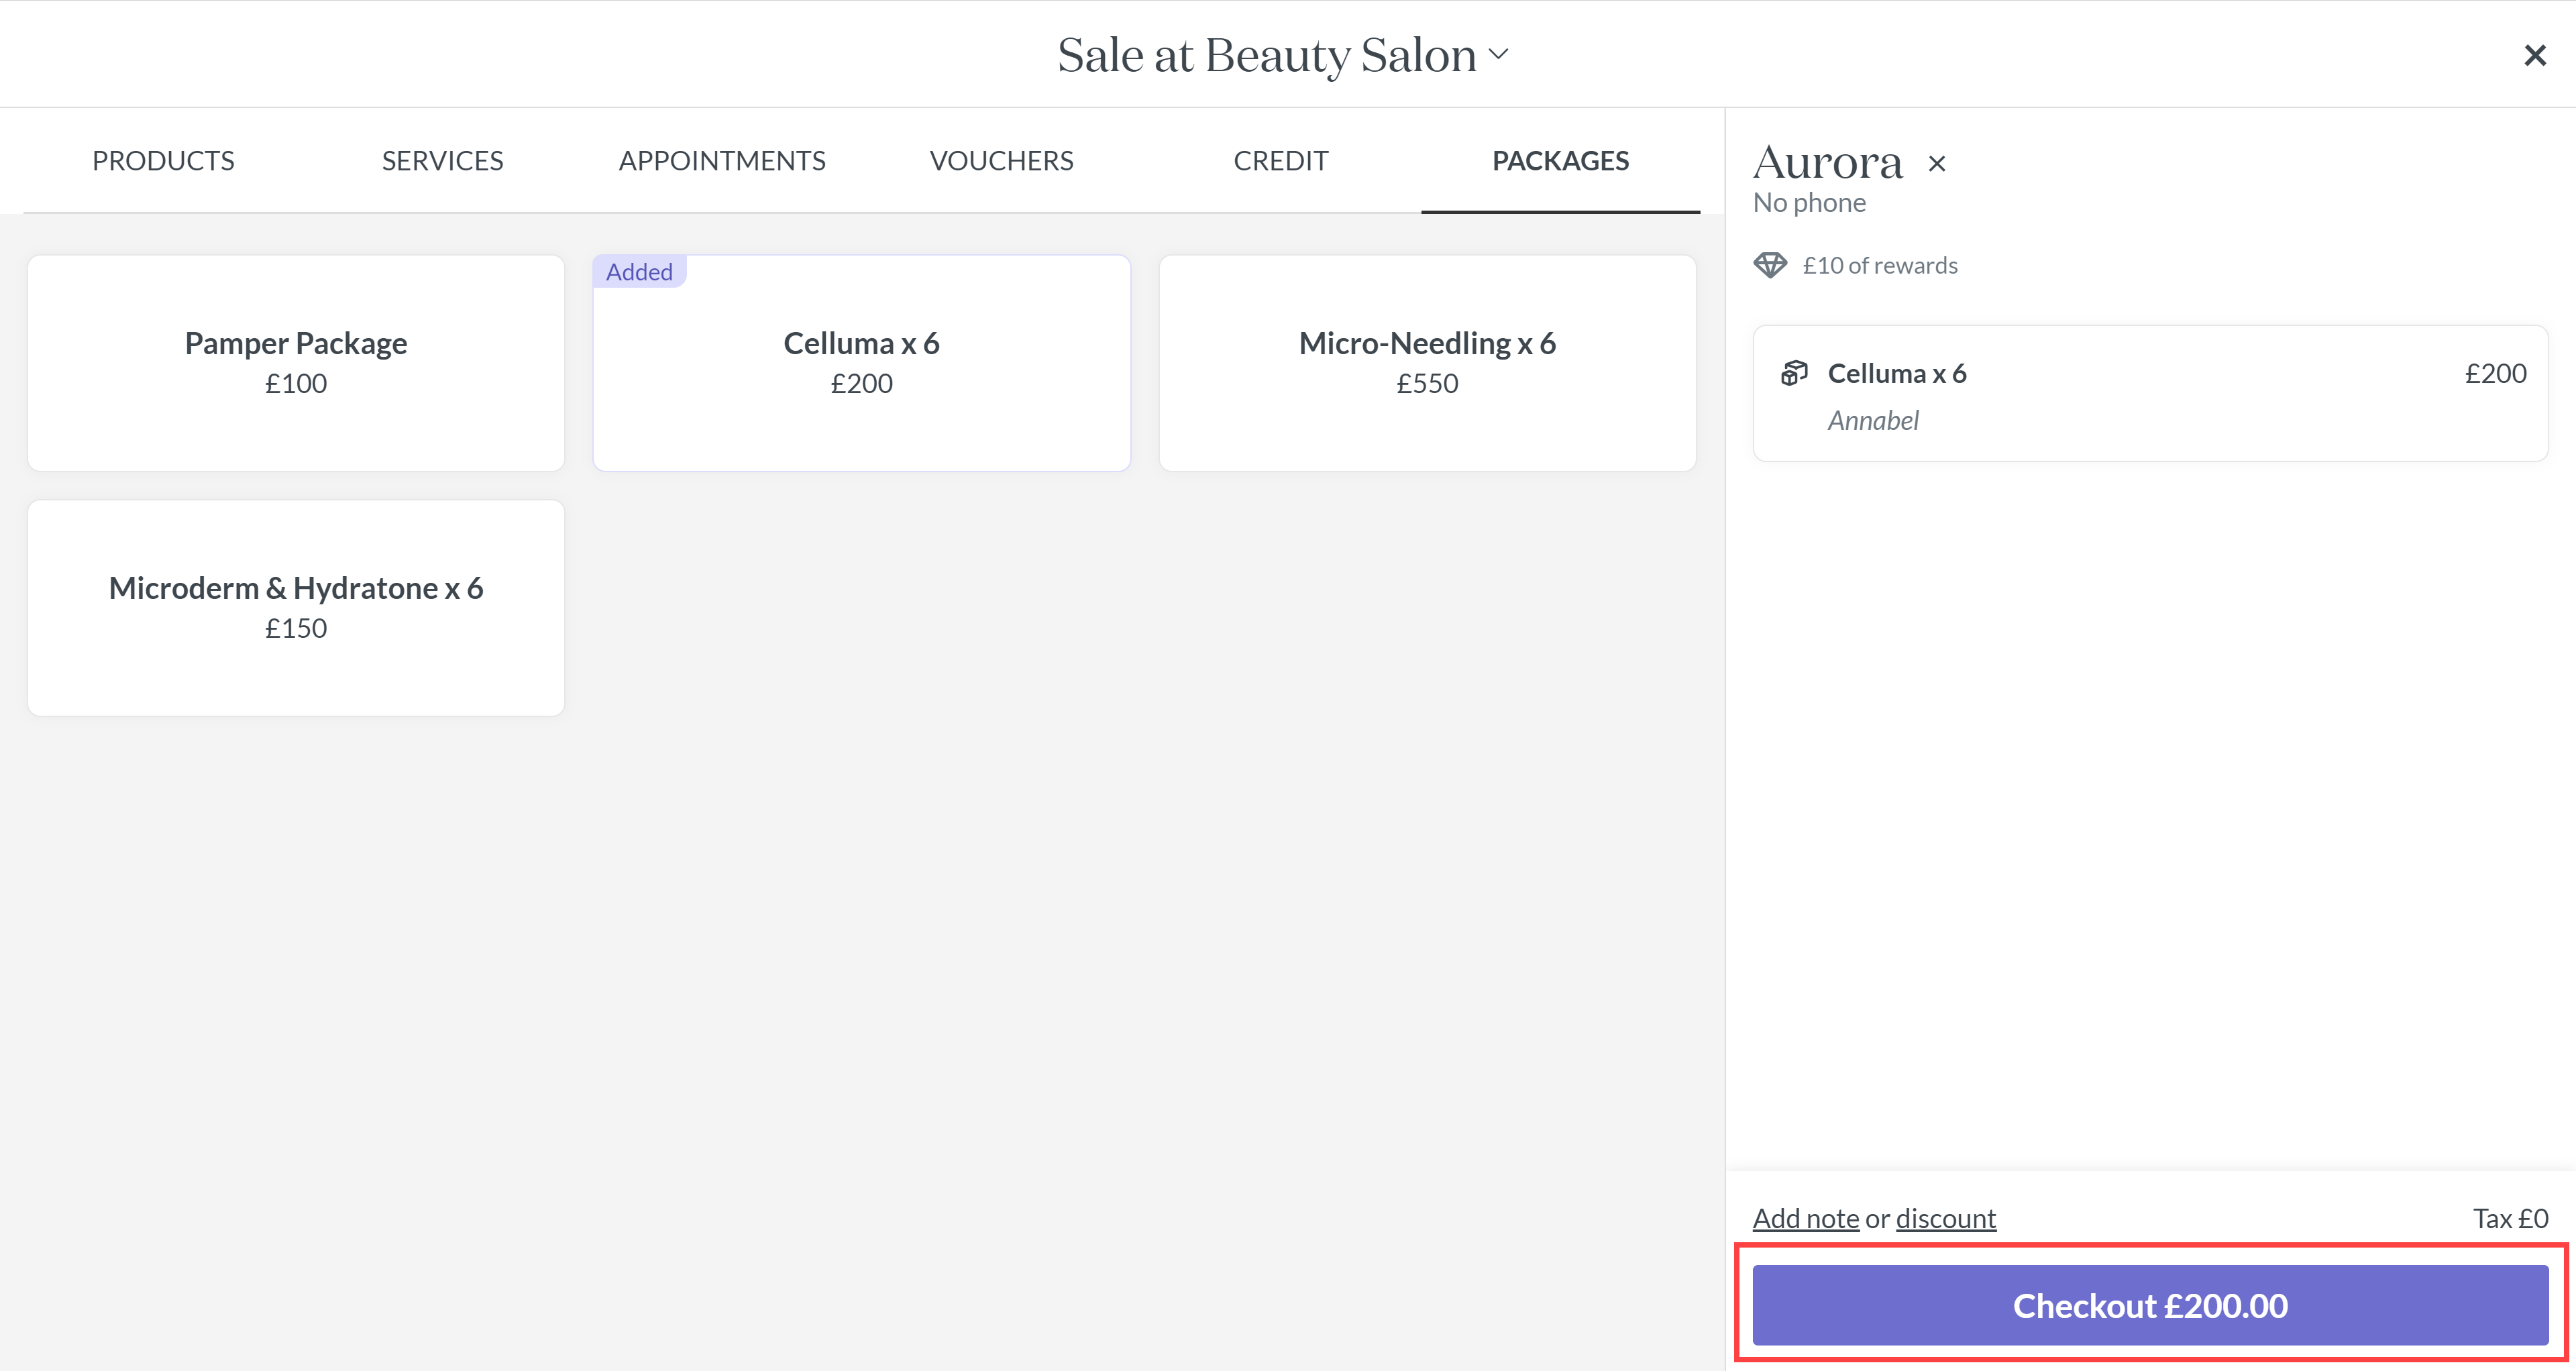Click the package box icon beside Celluma
The width and height of the screenshot is (2576, 1371).
[1794, 373]
